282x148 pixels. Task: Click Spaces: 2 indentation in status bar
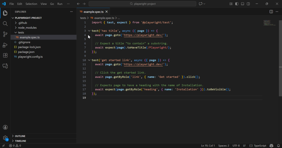pyautogui.click(x=223, y=146)
